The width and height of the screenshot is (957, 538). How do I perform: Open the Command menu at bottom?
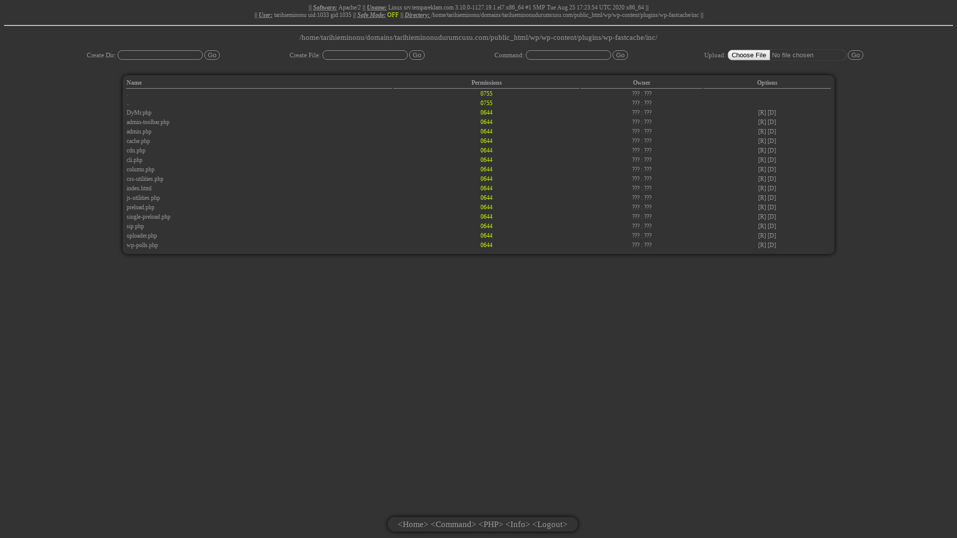(453, 525)
